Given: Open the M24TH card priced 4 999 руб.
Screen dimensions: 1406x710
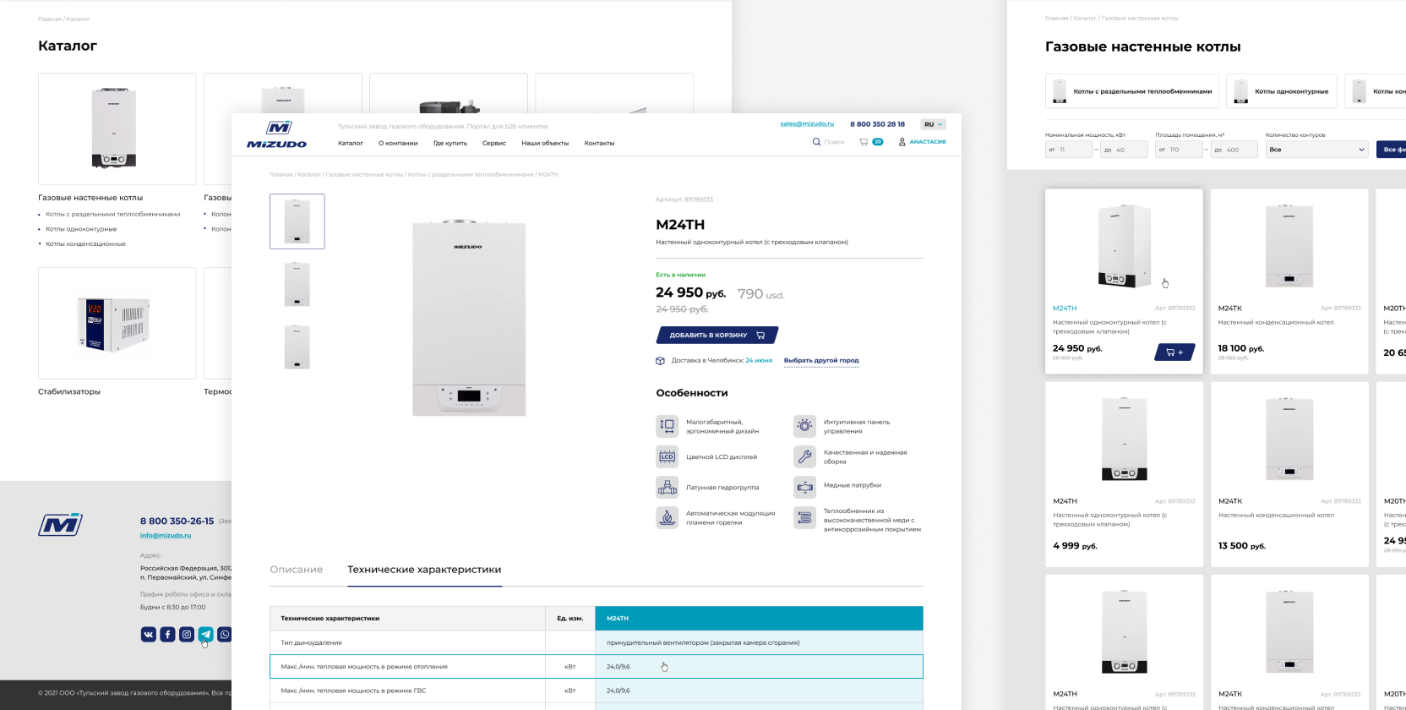Looking at the screenshot, I should (x=1124, y=474).
